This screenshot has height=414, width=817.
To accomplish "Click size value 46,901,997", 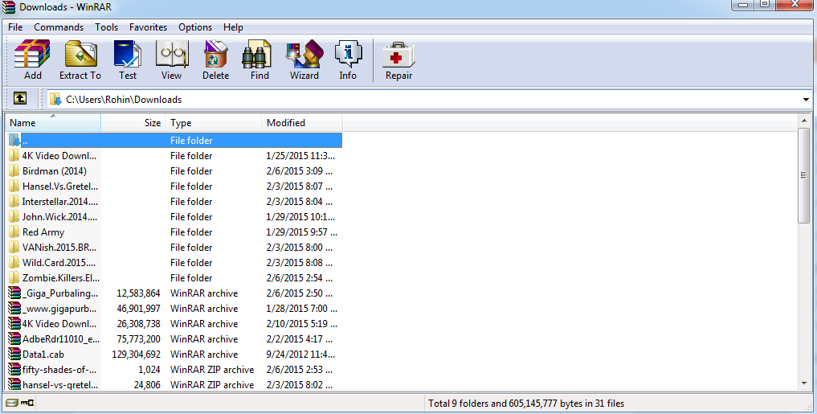I will point(139,309).
